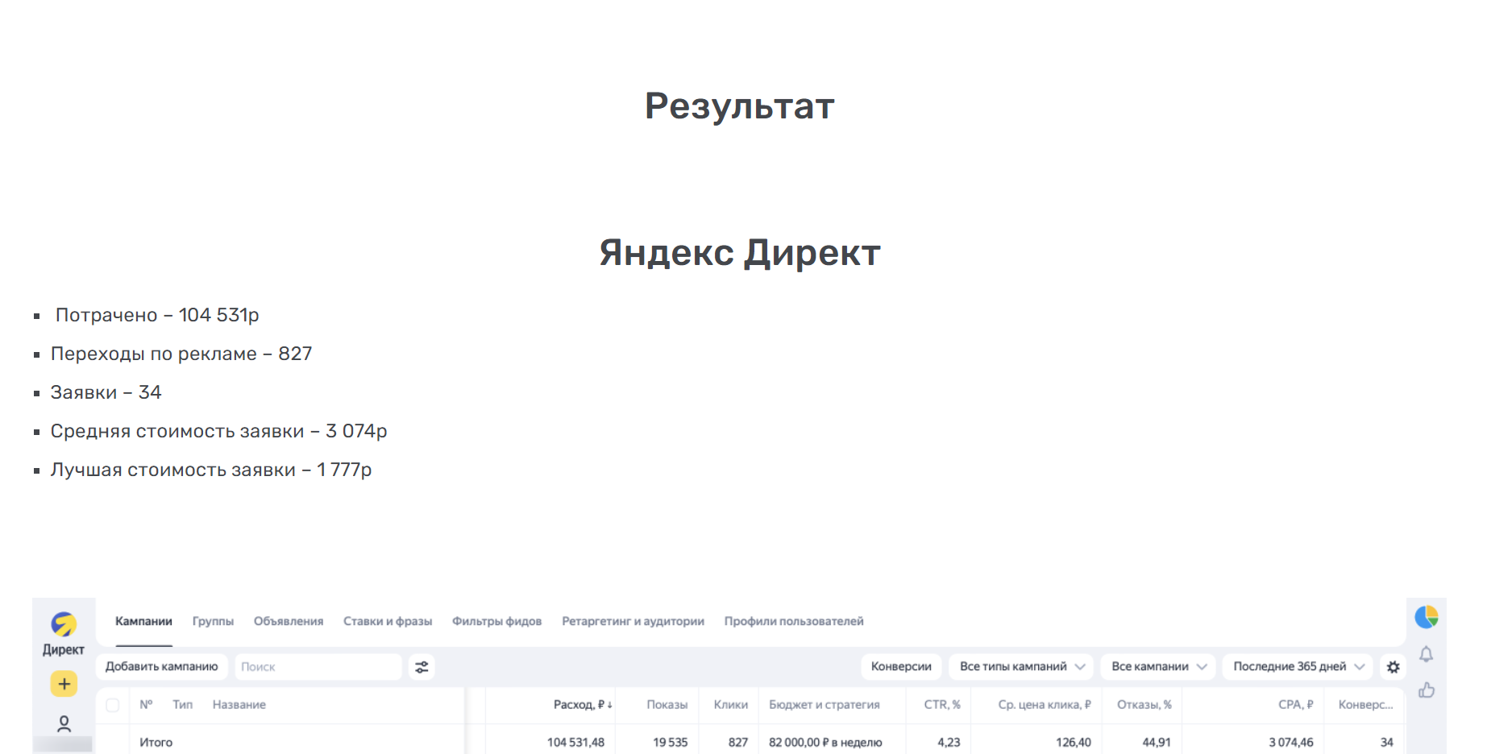1487x754 pixels.
Task: Click the 'Конверс...' column header
Action: (1365, 705)
